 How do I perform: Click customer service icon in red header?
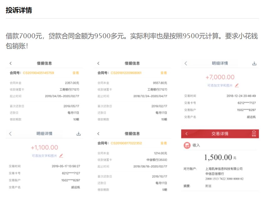[254, 134]
